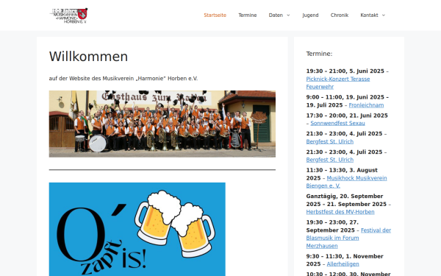Image resolution: width=441 pixels, height=276 pixels.
Task: Click the band group photo
Action: coord(162,124)
